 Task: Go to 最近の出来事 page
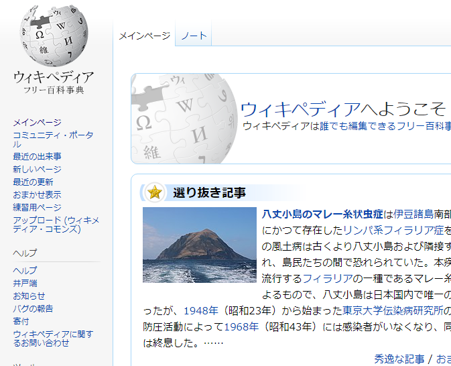(x=37, y=157)
